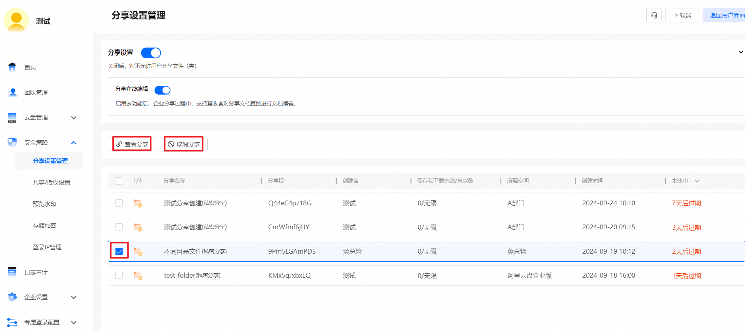Click the 1天后过期 status
Image resolution: width=745 pixels, height=332 pixels.
coord(686,276)
